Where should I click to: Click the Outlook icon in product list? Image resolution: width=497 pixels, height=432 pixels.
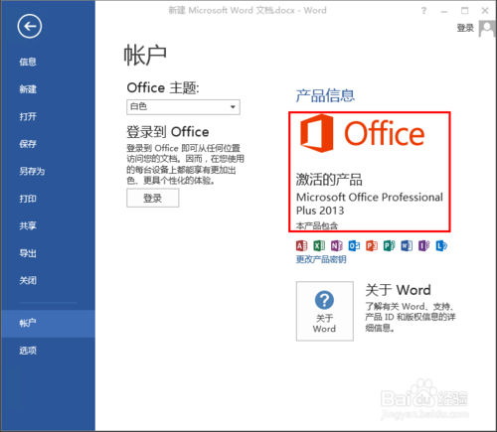pos(354,245)
